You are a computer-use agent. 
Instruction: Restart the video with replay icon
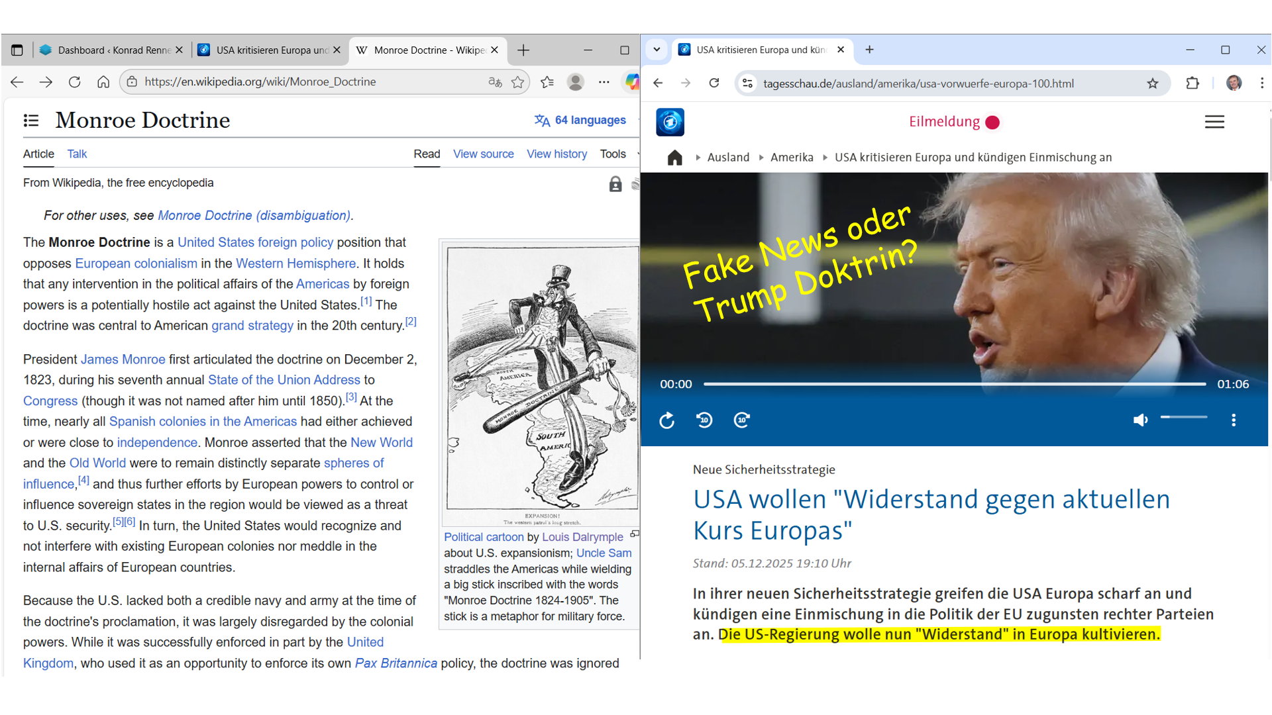pos(666,420)
